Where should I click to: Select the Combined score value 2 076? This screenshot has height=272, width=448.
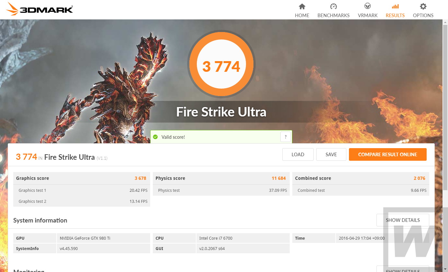(x=420, y=178)
